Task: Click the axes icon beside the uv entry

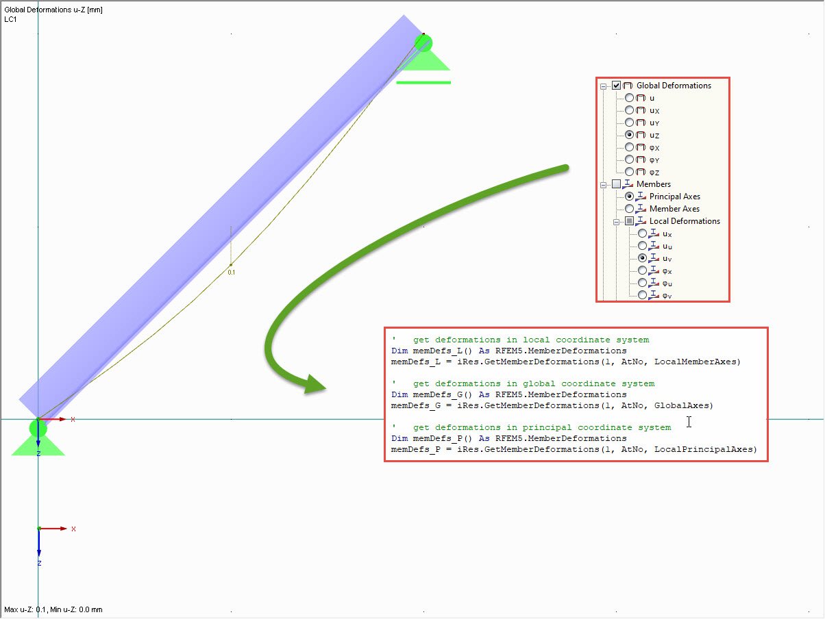Action: point(653,258)
